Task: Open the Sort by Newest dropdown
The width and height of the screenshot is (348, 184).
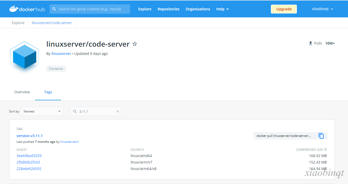Action: pos(42,111)
